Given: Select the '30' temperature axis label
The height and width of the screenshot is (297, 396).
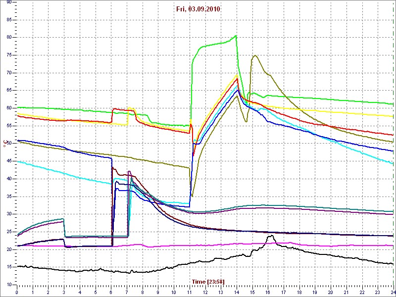Looking at the screenshot, I should pos(8,214).
